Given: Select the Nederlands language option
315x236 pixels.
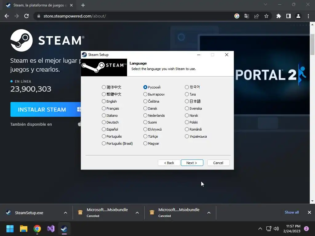Looking at the screenshot, I should [x=154, y=116].
